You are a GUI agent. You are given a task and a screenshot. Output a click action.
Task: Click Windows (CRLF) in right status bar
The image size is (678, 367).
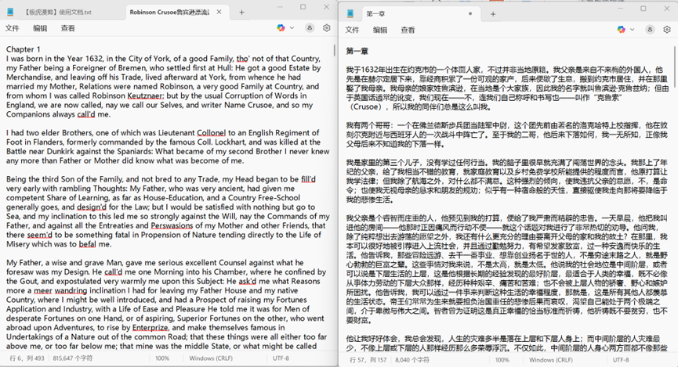coord(551,360)
